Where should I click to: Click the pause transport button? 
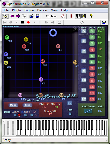coord(40,22)
